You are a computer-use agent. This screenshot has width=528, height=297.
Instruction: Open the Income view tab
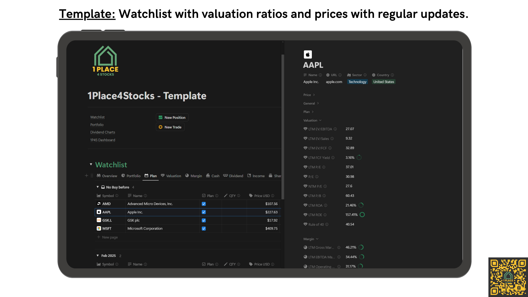256,176
